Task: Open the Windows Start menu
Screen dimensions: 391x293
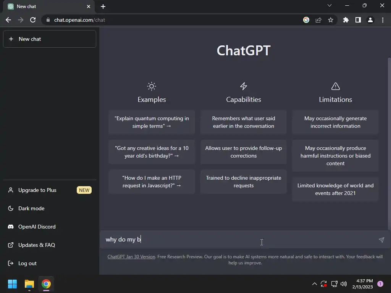Action: pos(12,284)
